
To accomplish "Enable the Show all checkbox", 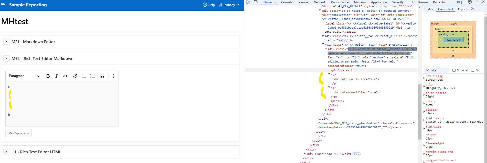I will click(x=454, y=70).
